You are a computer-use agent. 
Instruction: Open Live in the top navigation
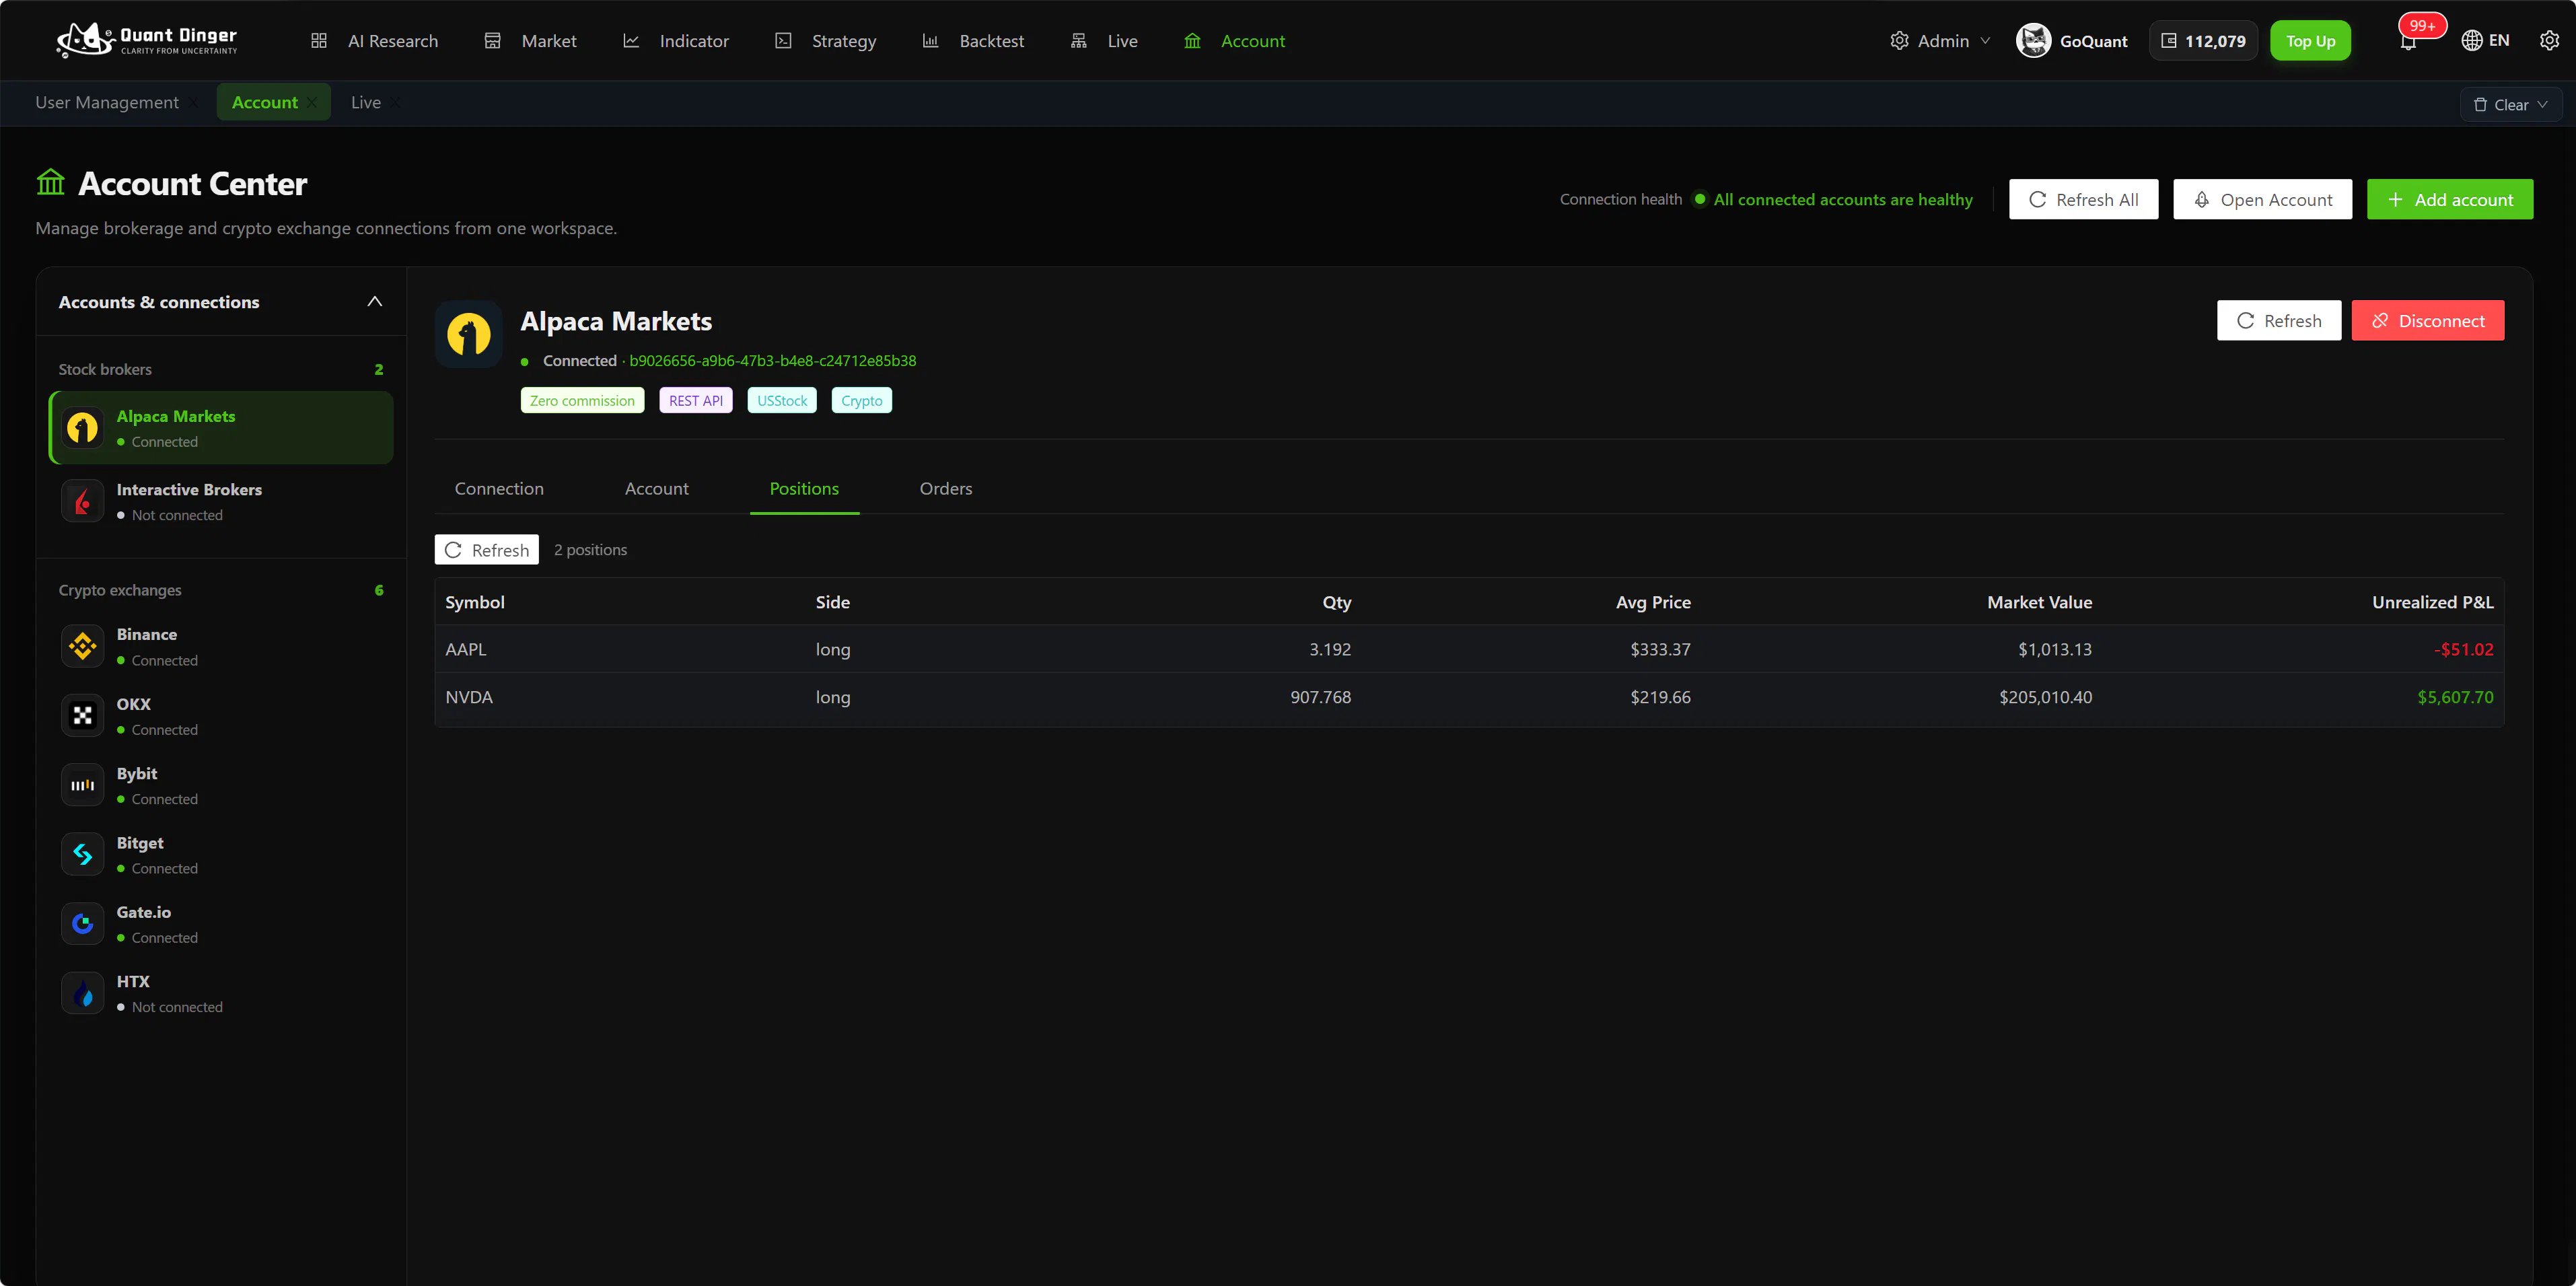pyautogui.click(x=1104, y=41)
